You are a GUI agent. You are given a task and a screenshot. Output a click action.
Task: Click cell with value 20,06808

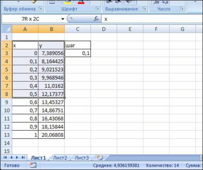51,135
